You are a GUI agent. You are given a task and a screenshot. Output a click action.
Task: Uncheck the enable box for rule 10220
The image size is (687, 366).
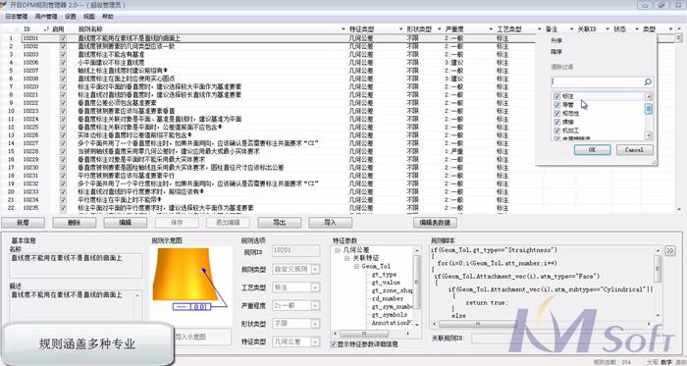tap(63, 86)
